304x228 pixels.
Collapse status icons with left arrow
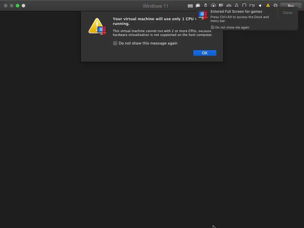[260, 5]
